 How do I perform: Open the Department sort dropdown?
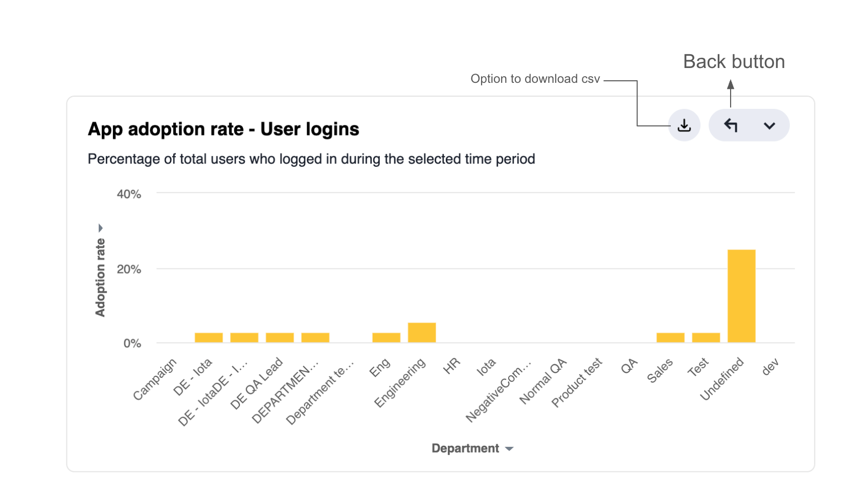tap(509, 448)
